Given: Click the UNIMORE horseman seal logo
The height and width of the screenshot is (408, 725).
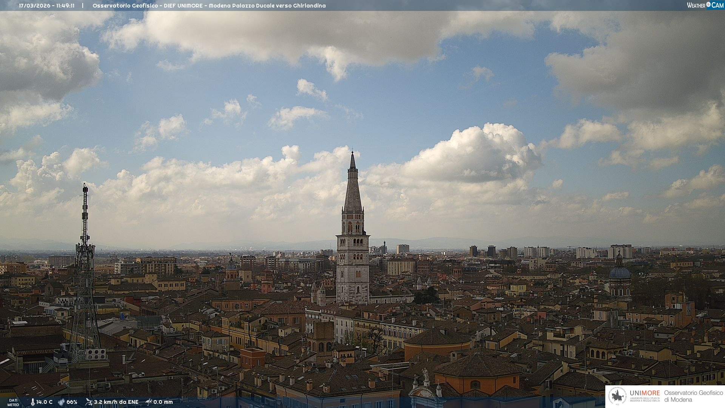Looking at the screenshot, I should click(x=618, y=396).
